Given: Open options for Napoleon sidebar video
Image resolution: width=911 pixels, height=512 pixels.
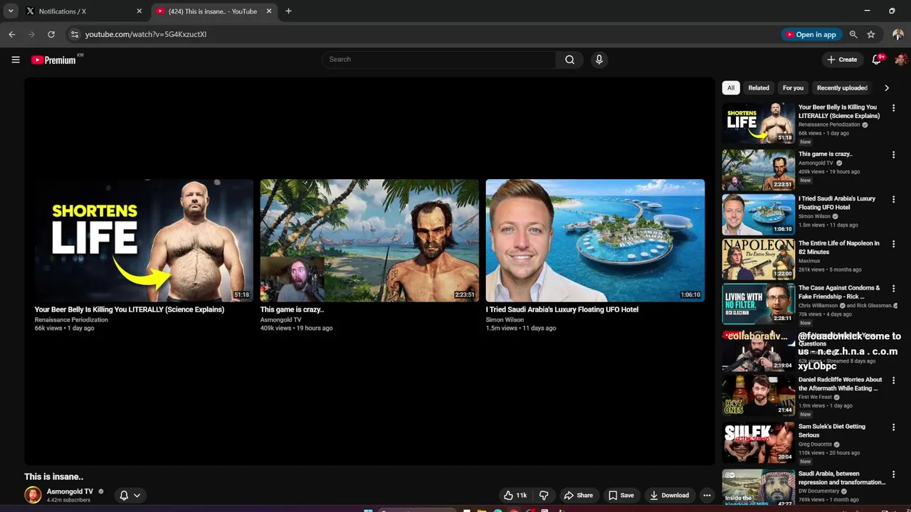Looking at the screenshot, I should [893, 244].
